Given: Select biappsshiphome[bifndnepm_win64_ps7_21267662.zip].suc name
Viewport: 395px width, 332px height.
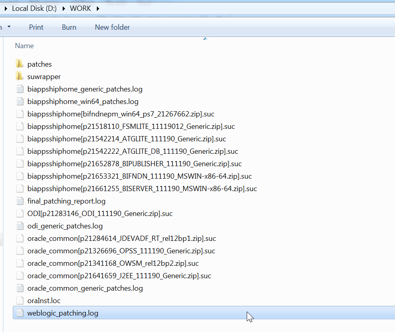Looking at the screenshot, I should (x=121, y=114).
